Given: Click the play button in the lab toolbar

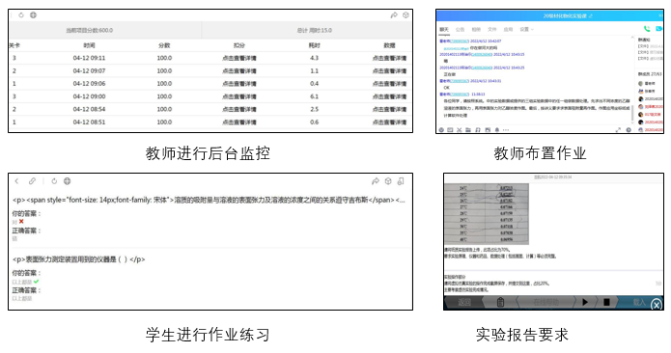Looking at the screenshot, I should pyautogui.click(x=585, y=302).
